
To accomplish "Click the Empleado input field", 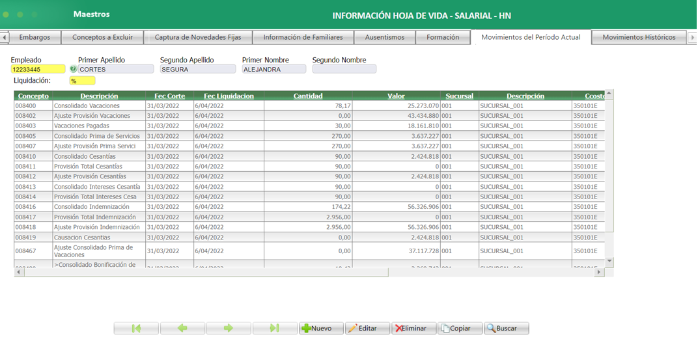I will pyautogui.click(x=38, y=69).
